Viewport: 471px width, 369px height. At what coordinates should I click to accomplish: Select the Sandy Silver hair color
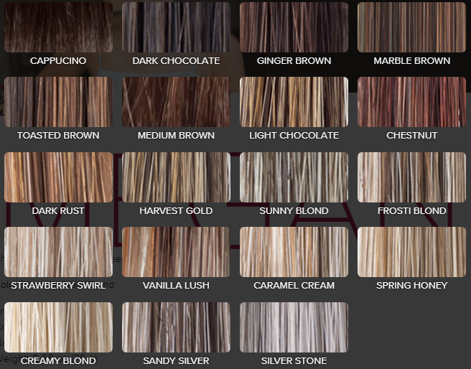176,327
